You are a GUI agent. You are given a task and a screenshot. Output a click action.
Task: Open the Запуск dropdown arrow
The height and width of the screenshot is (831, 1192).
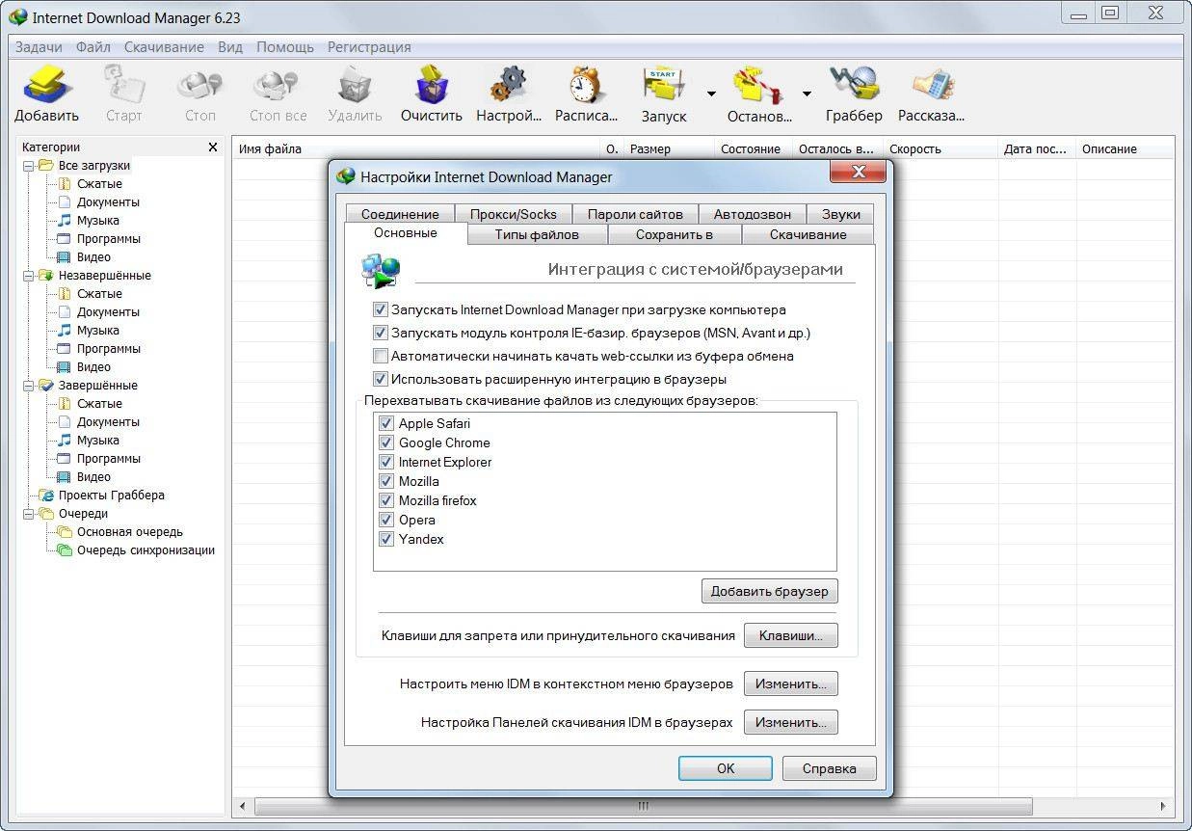[x=711, y=94]
